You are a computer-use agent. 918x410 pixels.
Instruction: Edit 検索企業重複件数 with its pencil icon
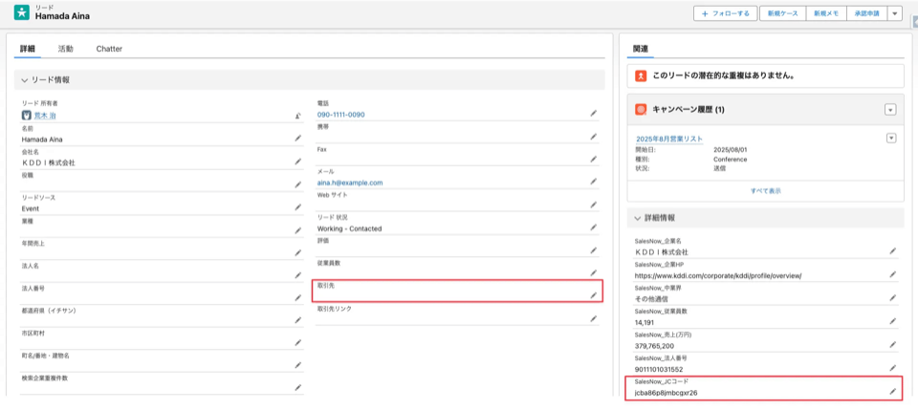pyautogui.click(x=298, y=387)
